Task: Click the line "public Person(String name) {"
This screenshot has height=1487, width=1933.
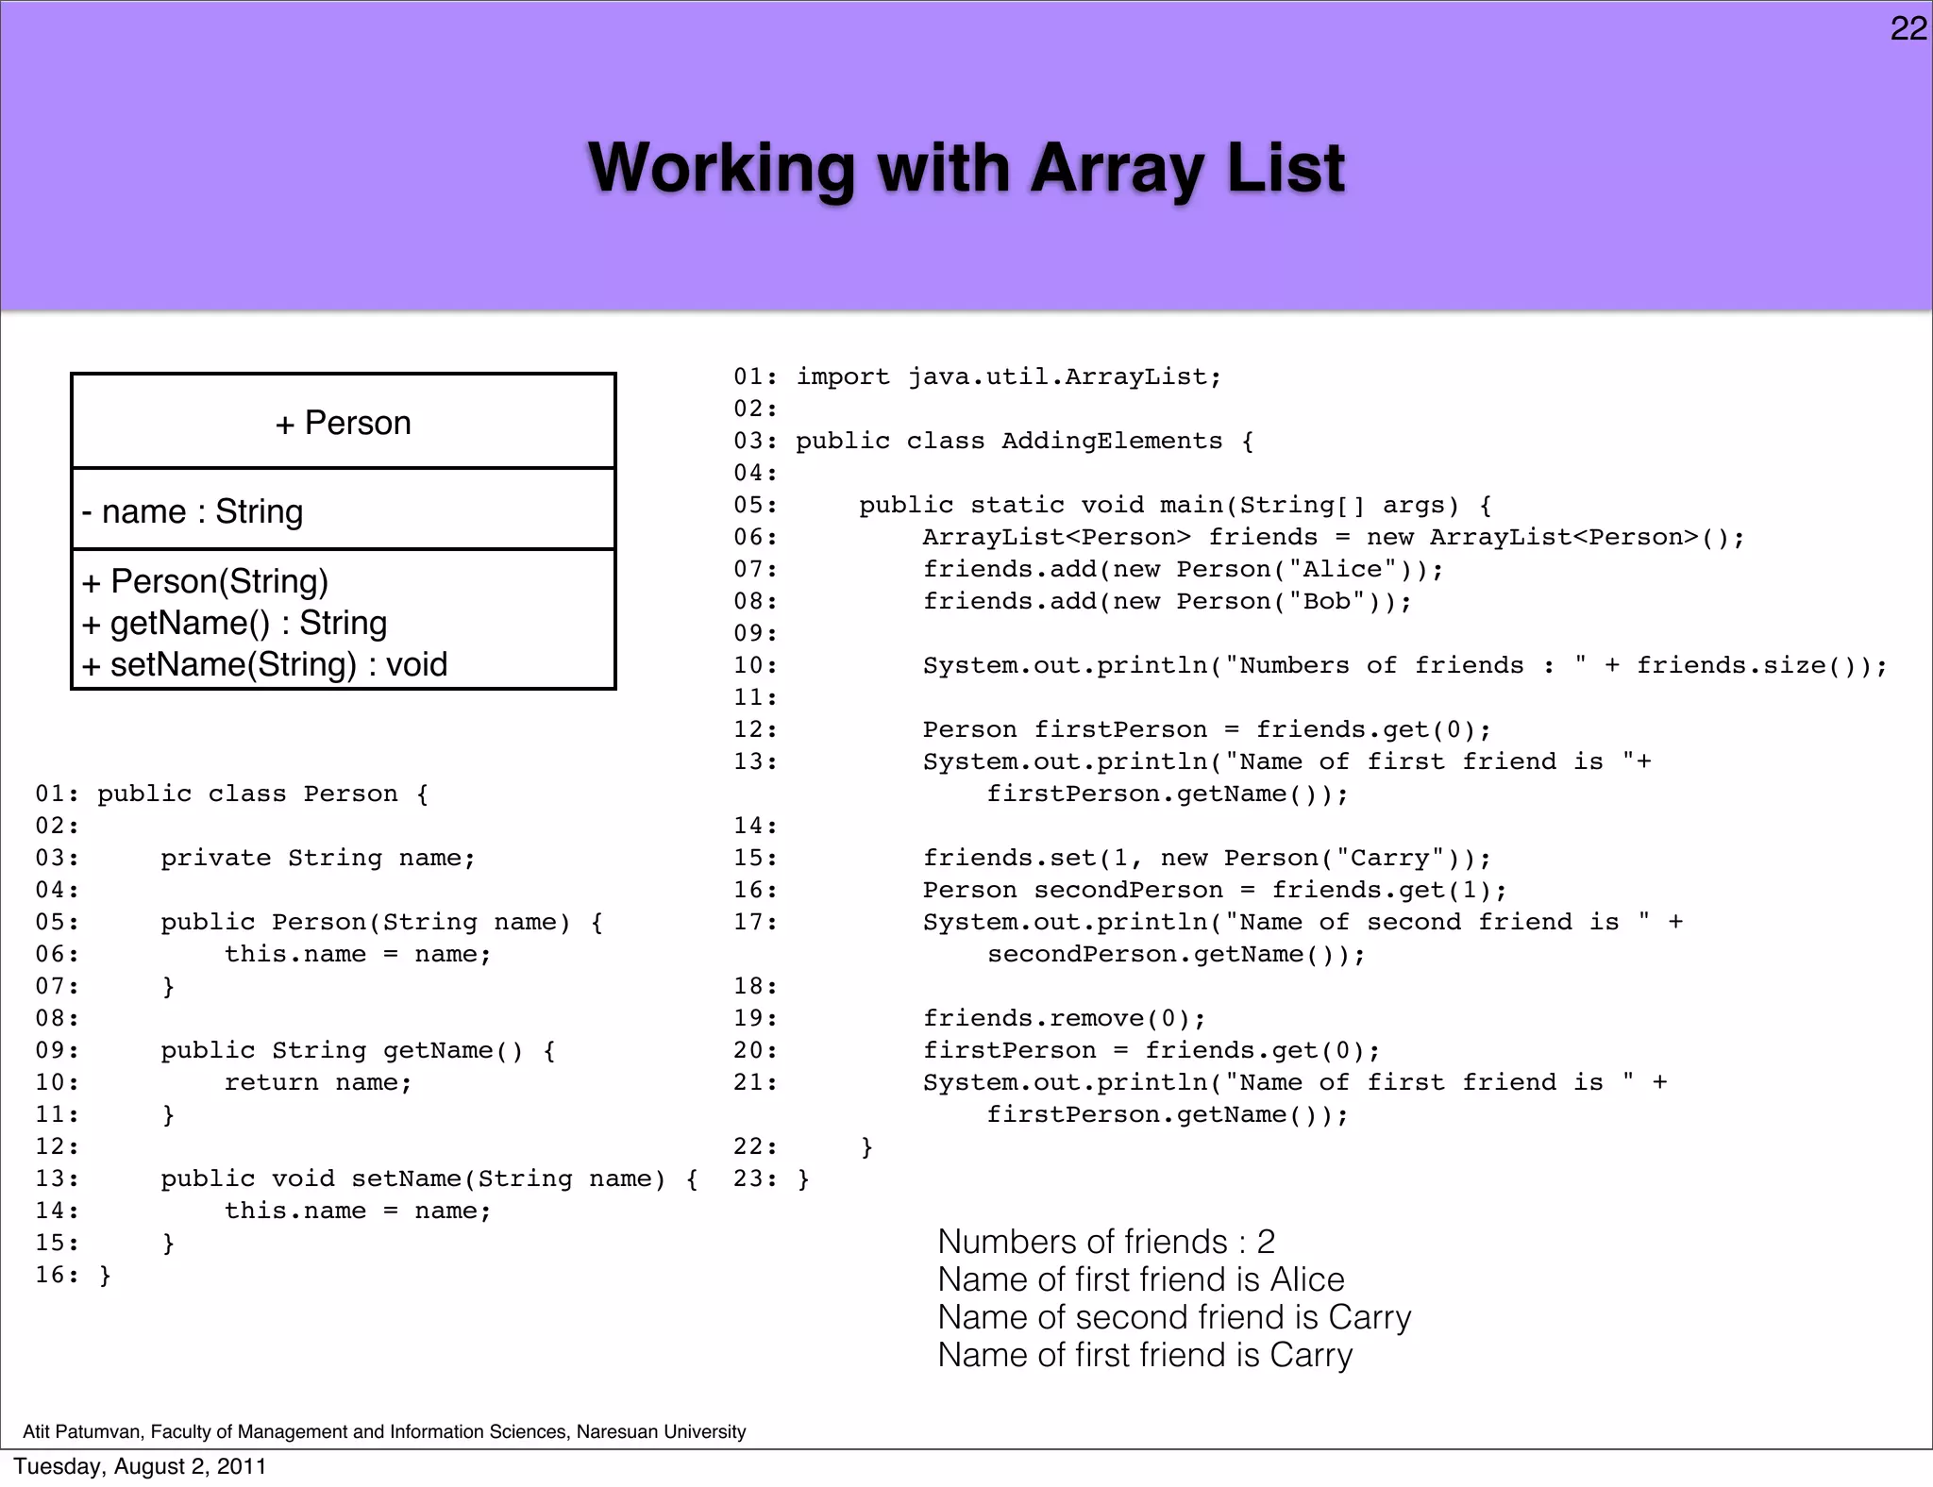Action: 381,923
